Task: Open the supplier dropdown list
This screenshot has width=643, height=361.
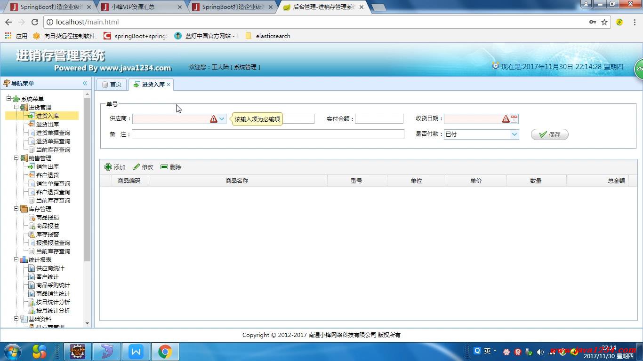Action: [x=222, y=119]
